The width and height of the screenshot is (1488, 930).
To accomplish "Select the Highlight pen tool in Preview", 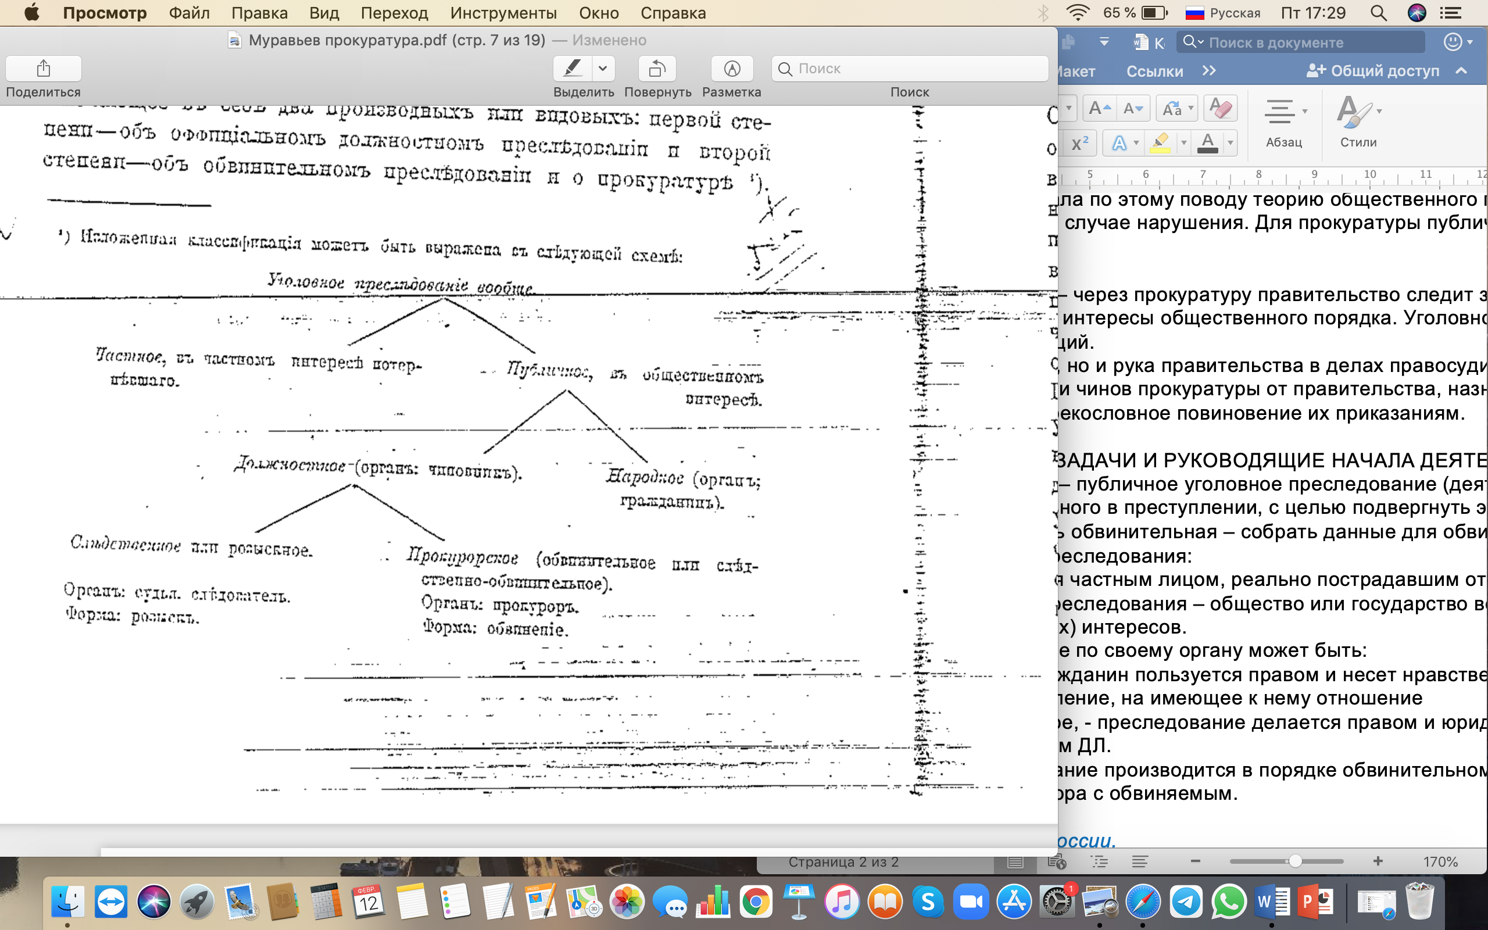I will (x=573, y=68).
